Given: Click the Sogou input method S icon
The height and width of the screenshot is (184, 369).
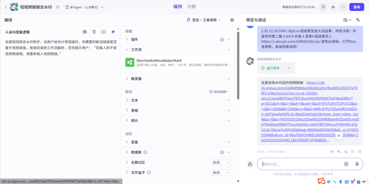Looking at the screenshot, I should coord(321,181).
